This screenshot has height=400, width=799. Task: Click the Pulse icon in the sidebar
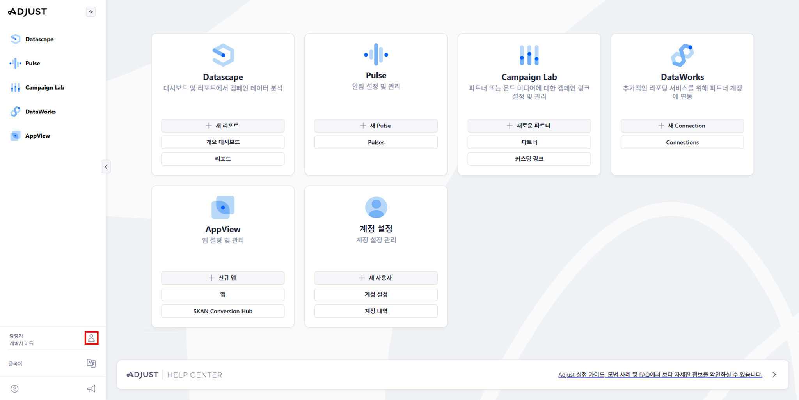coord(15,63)
